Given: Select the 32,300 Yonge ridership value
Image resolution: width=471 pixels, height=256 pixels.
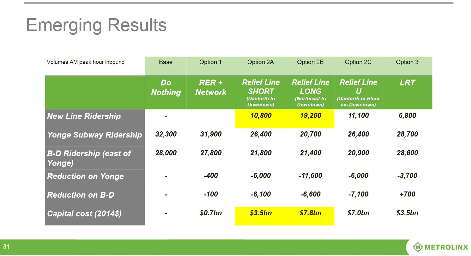Looking at the screenshot, I should pos(166,134).
